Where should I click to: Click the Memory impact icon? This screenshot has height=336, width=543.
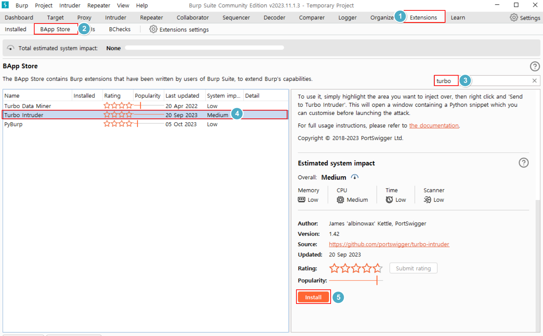point(302,200)
